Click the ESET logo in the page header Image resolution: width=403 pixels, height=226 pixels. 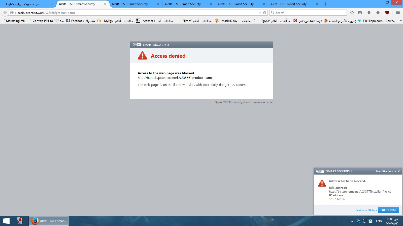coord(137,45)
